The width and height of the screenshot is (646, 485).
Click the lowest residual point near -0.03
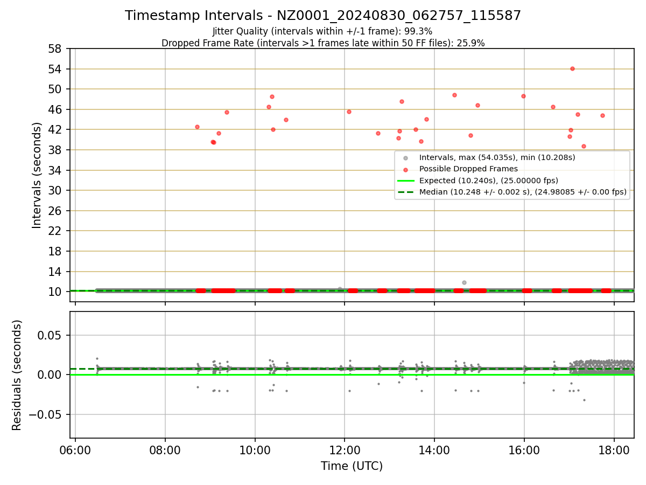584,400
